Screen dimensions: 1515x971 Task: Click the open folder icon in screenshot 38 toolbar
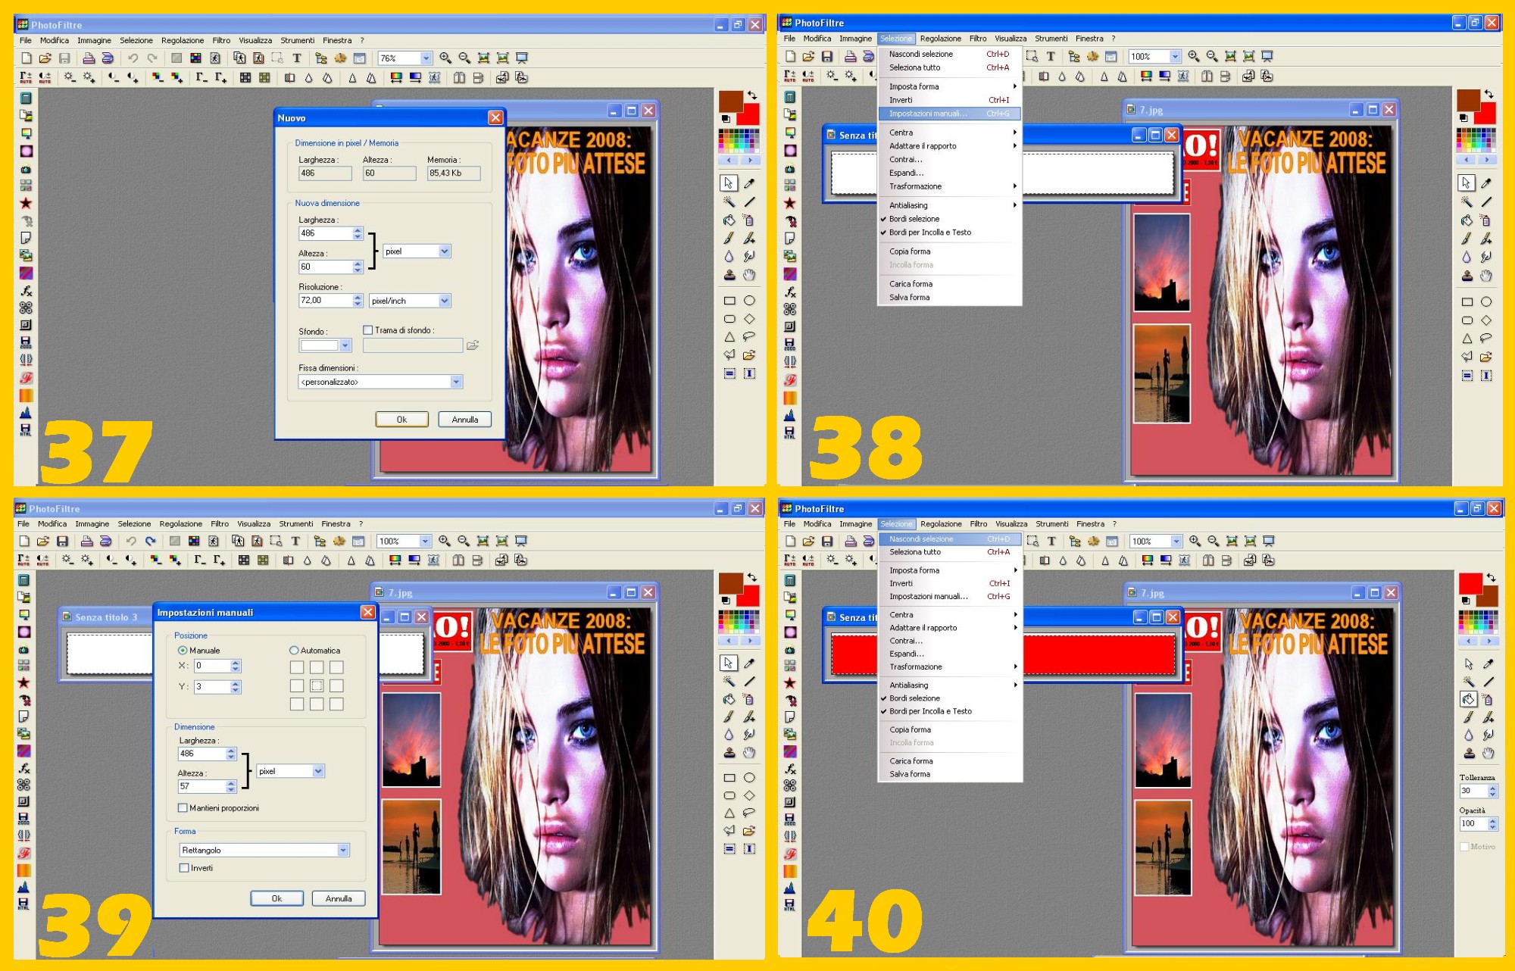tap(808, 56)
